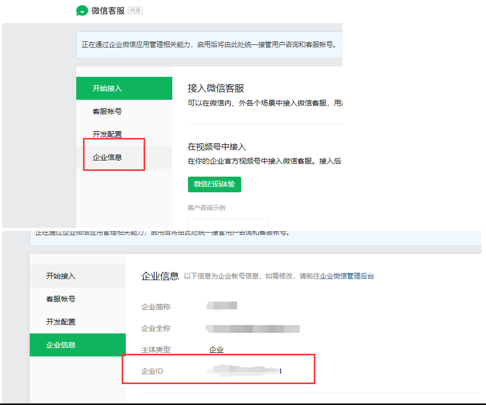This screenshot has height=405, width=486.
Task: Click the blurred 企业简称 value
Action: click(x=222, y=306)
